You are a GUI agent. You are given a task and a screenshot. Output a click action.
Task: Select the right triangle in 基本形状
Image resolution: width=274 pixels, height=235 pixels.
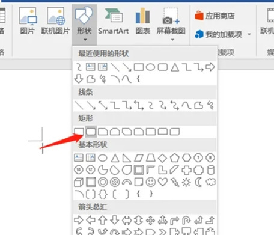(127, 158)
